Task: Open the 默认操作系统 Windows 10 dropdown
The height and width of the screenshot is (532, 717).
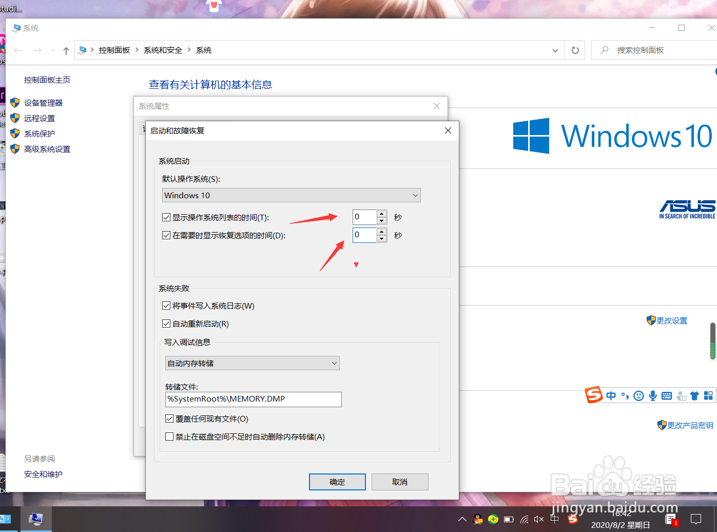Action: (x=415, y=195)
